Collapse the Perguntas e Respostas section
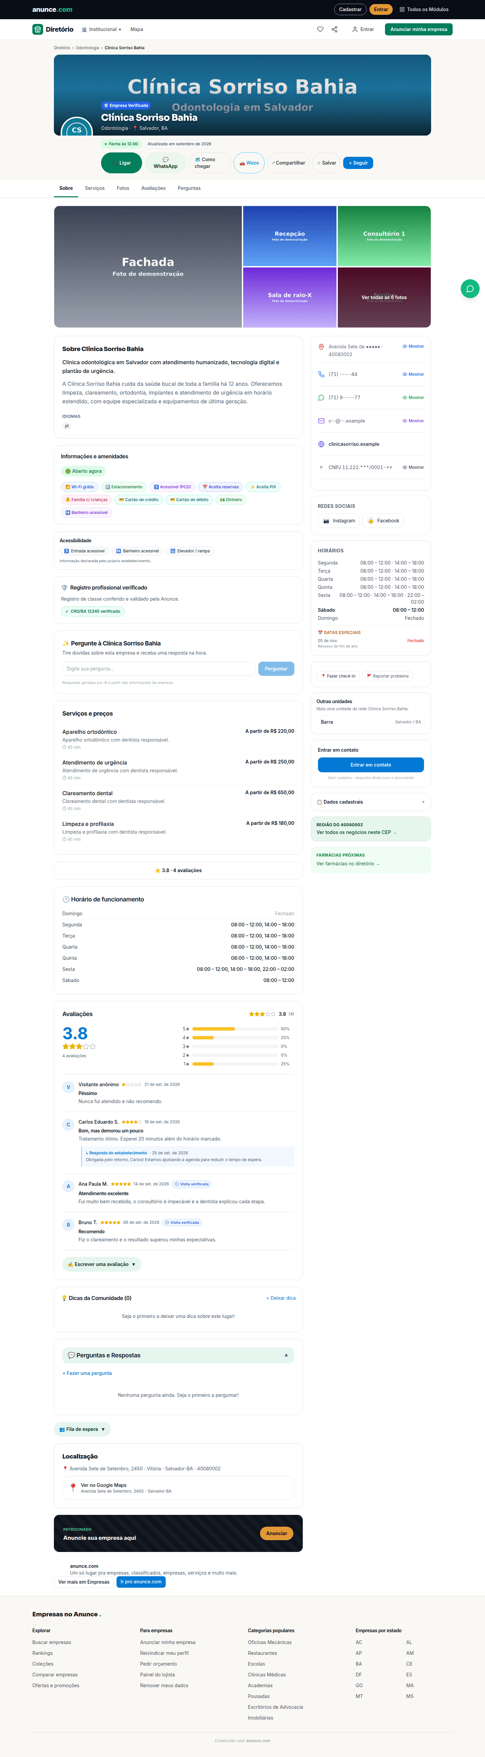 tap(179, 1355)
